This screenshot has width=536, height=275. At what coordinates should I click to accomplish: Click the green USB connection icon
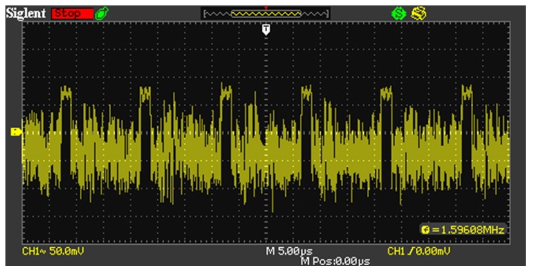101,13
